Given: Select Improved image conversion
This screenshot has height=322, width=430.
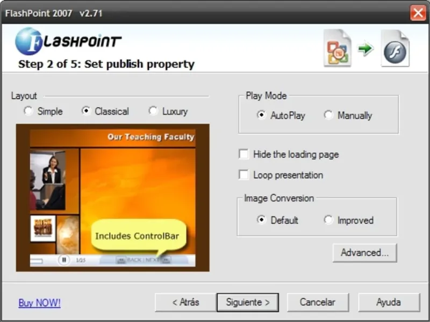Looking at the screenshot, I should click(328, 220).
